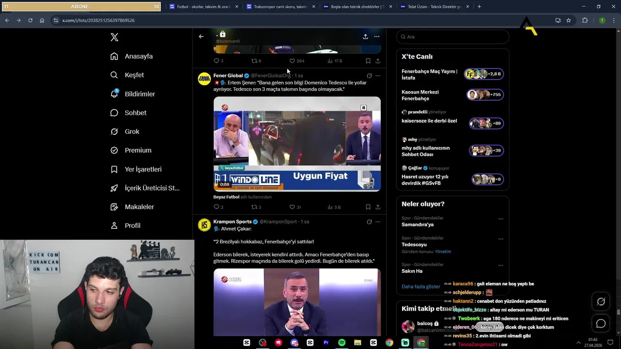Open the Ahmet Çakar video thumbnail
This screenshot has width=621, height=349.
pyautogui.click(x=297, y=302)
